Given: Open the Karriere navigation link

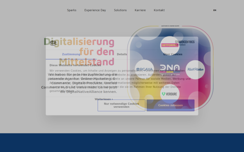Looking at the screenshot, I should click(140, 10).
